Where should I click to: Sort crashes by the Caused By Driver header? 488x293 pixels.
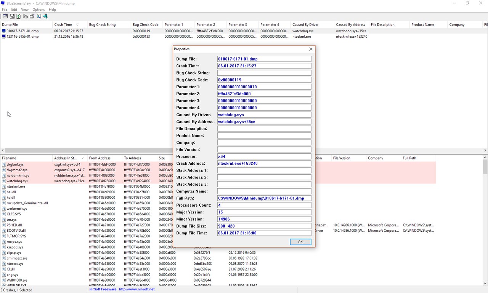coord(312,25)
